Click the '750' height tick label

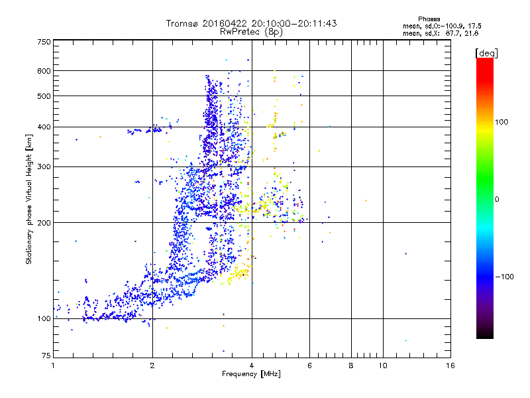[x=44, y=42]
